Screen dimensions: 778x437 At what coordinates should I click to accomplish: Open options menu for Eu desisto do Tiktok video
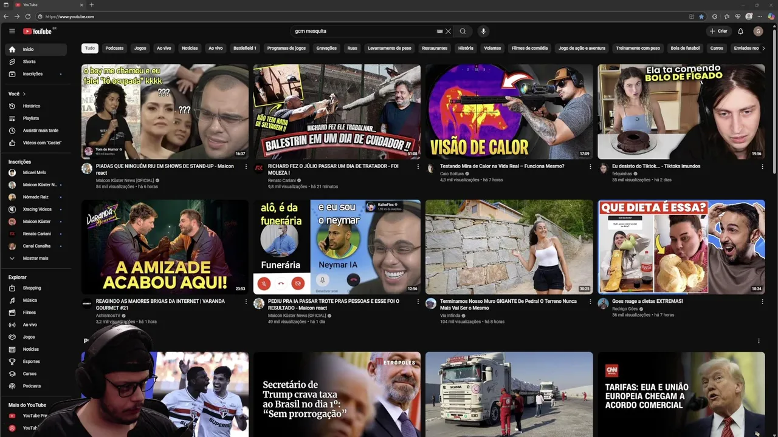[x=762, y=166]
